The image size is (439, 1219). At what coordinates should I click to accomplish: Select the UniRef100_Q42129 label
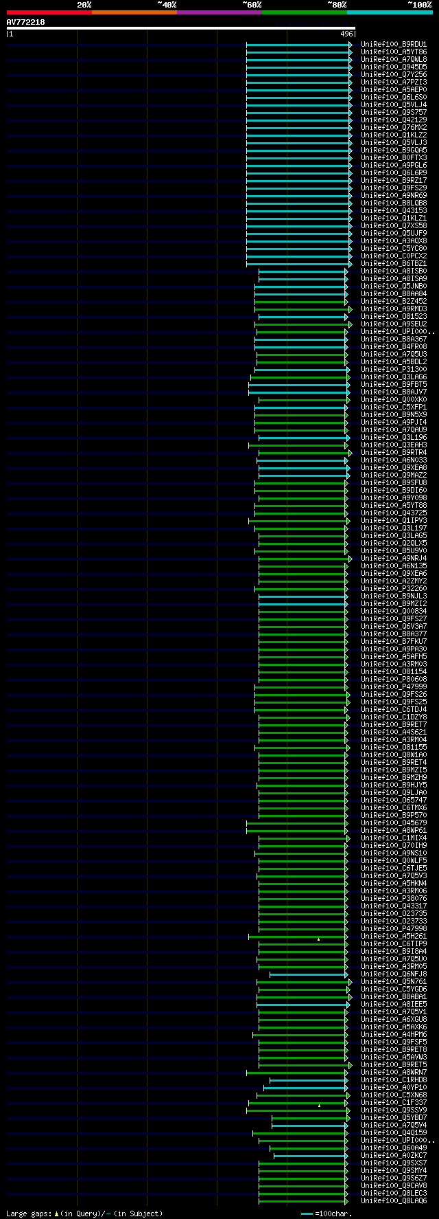(394, 120)
